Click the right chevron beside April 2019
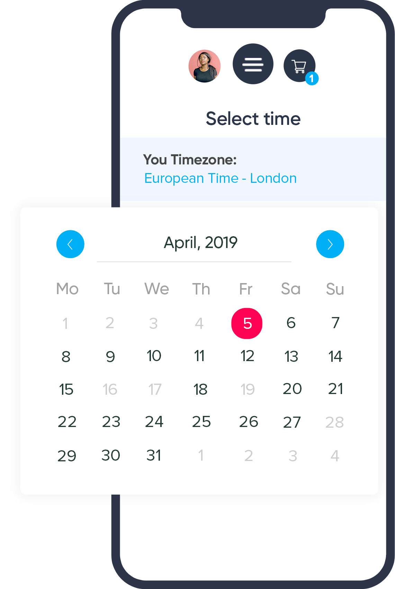The width and height of the screenshot is (395, 589). 330,244
